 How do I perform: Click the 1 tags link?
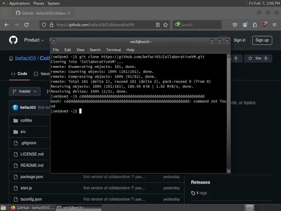click(x=201, y=193)
